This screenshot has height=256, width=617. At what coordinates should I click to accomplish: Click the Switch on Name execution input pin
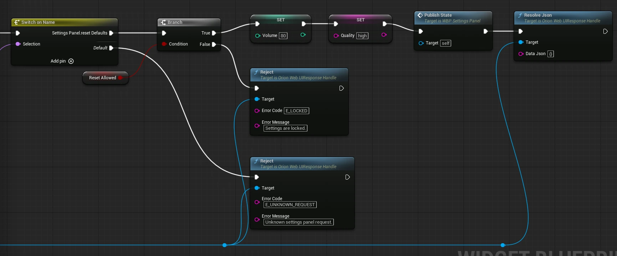tap(18, 33)
